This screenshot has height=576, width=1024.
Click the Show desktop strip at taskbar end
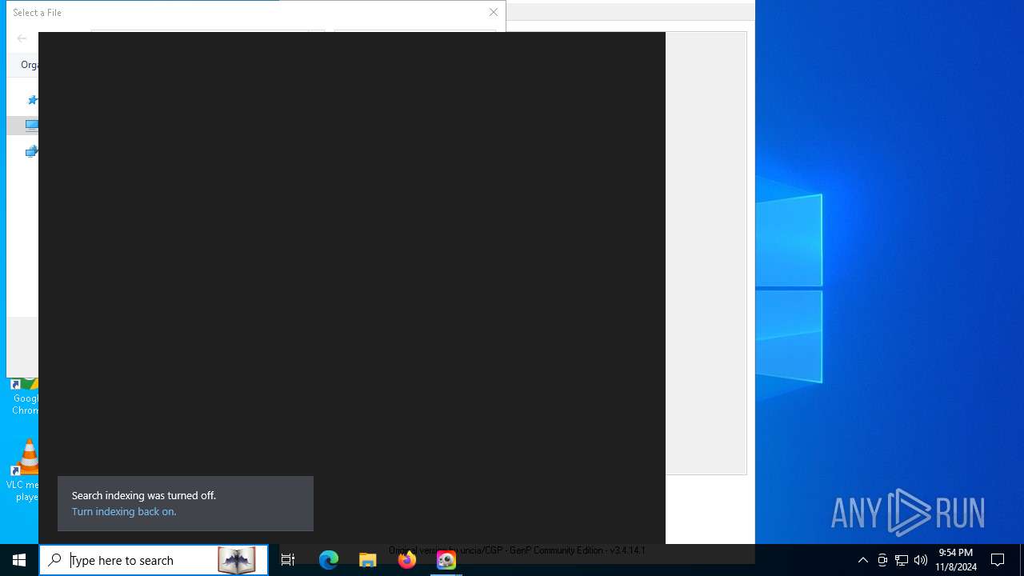point(1022,560)
